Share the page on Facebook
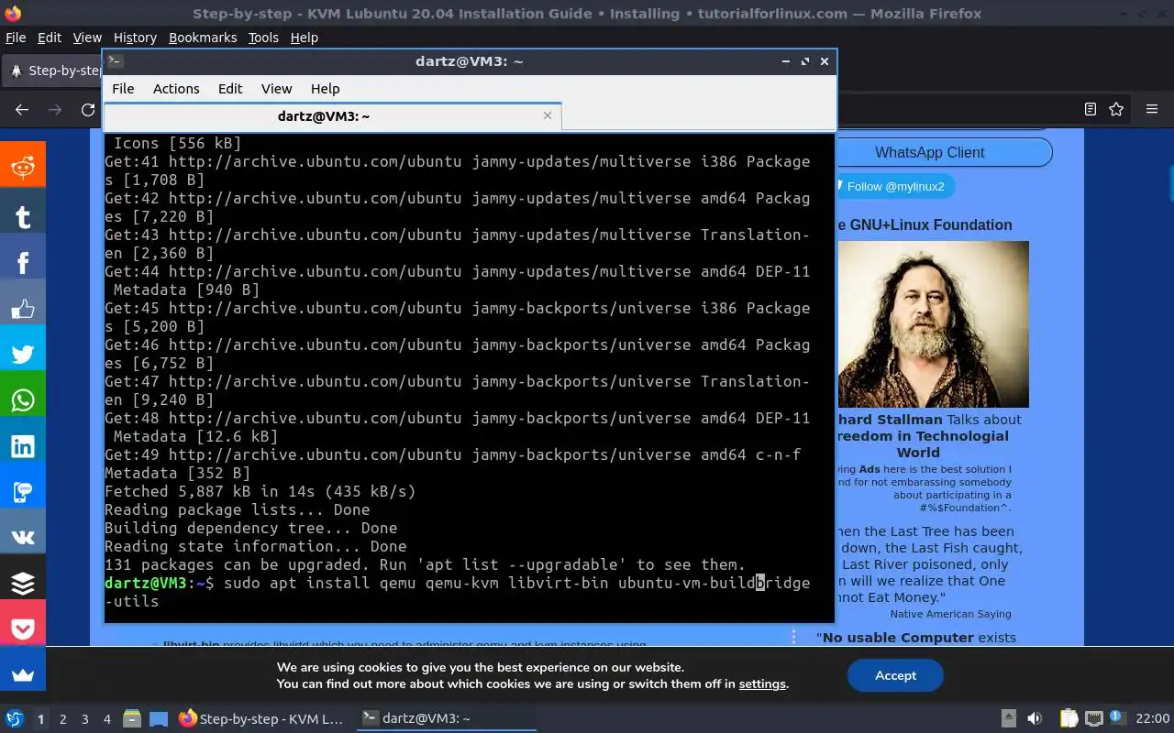This screenshot has width=1174, height=733. (x=22, y=263)
